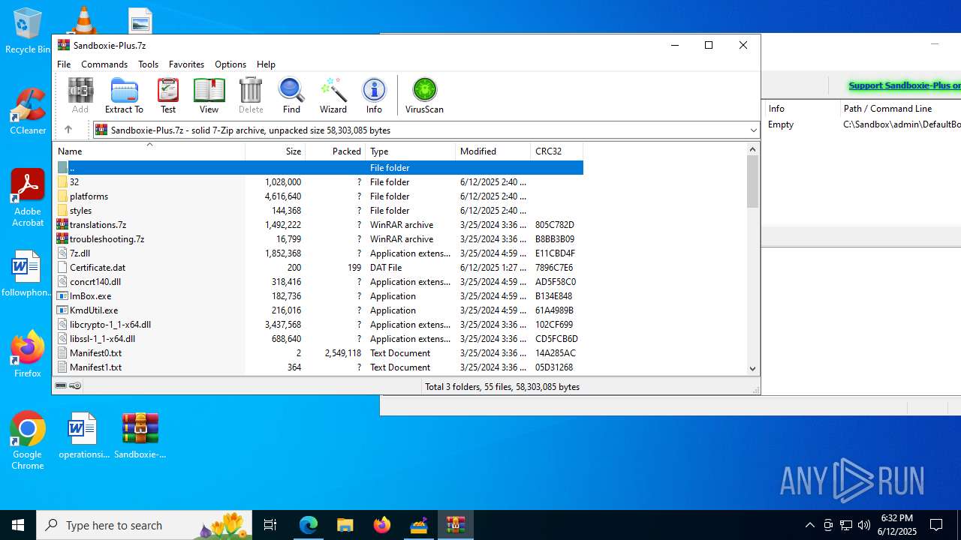The height and width of the screenshot is (540, 961).
Task: Click Extract To toolbar icon
Action: 124,95
